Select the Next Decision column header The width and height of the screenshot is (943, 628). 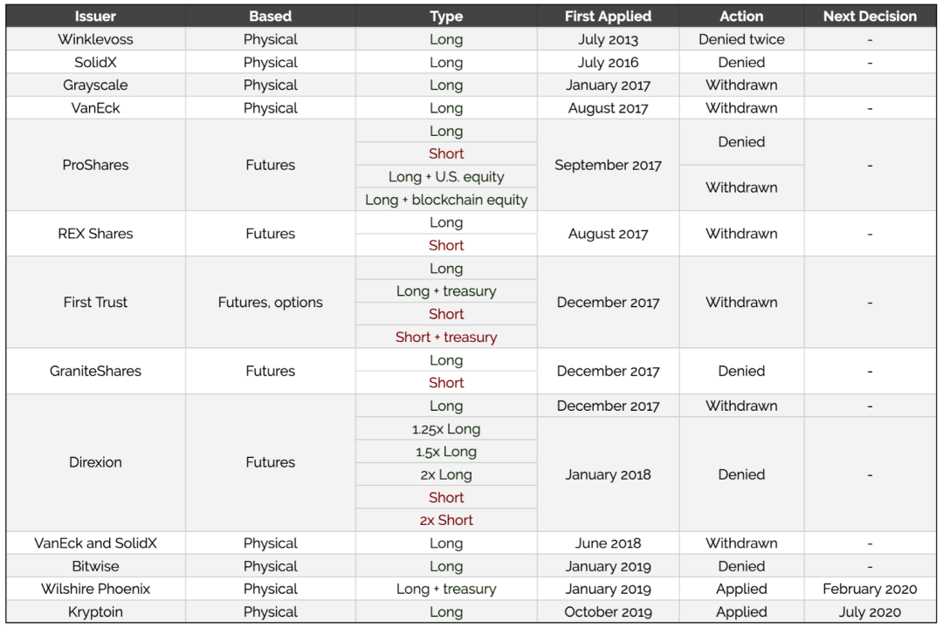tap(870, 17)
